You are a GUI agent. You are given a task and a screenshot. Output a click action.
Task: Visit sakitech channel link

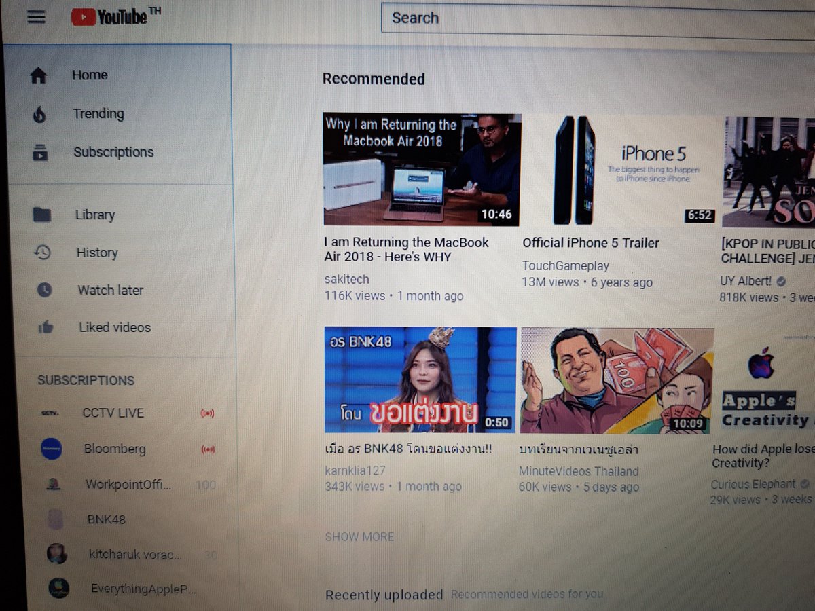click(x=347, y=279)
